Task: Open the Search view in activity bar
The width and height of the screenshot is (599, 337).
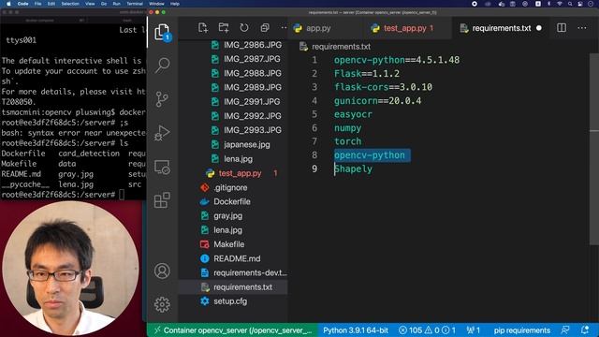Action: (162, 66)
